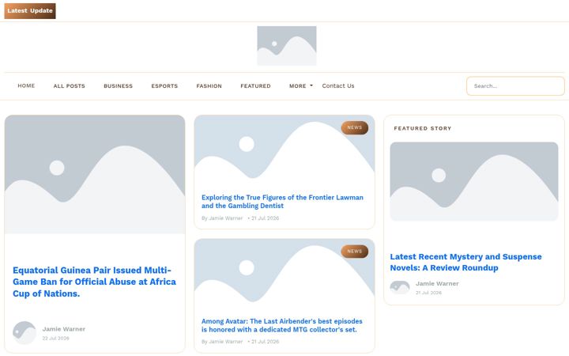Click By Jamie Warner under Avatar article
Viewport: 569px width, 356px height.
(222, 342)
